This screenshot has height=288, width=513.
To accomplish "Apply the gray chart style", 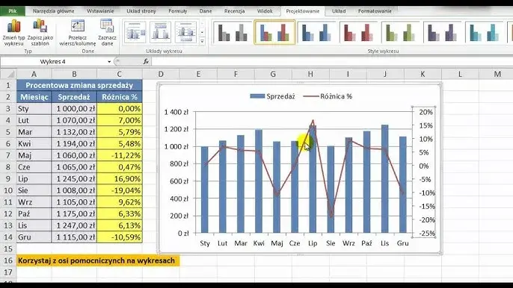I will (233, 32).
